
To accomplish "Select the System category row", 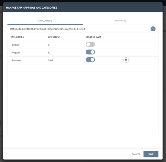I will tap(83, 45).
